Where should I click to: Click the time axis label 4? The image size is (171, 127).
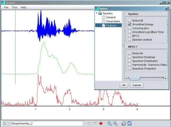[x=137, y=109]
